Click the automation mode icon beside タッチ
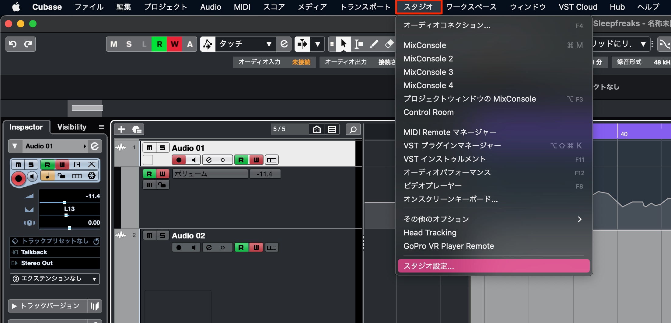This screenshot has height=323, width=671. 208,44
